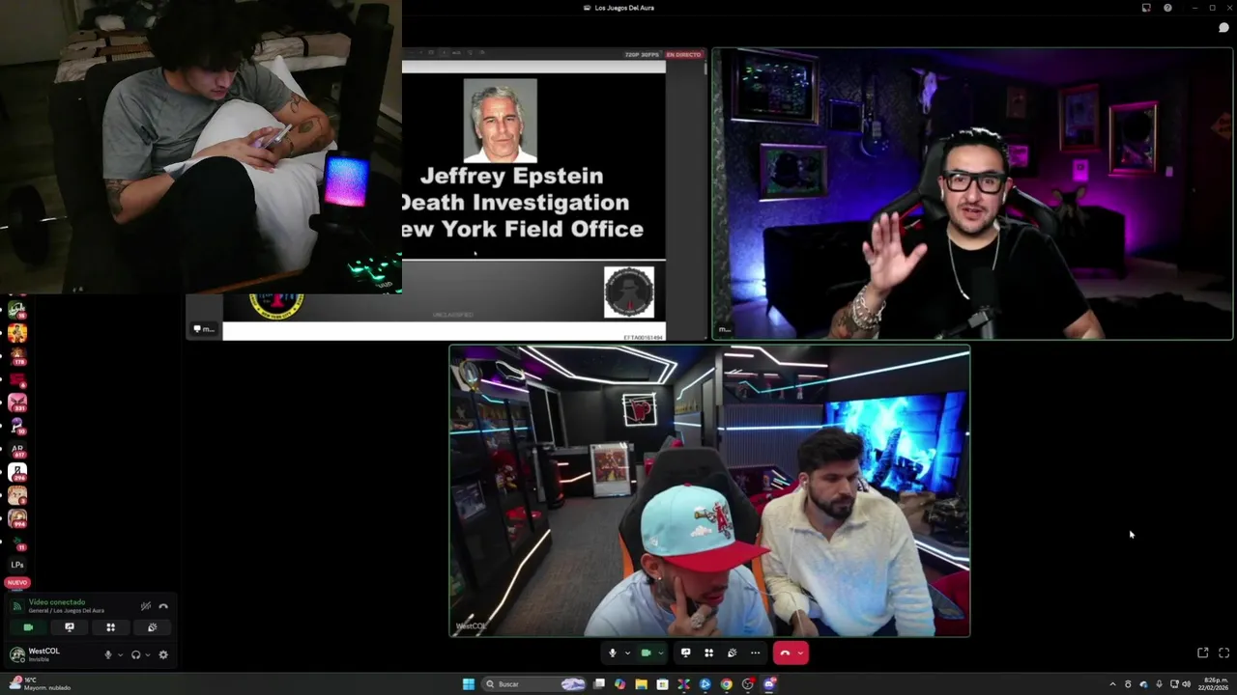The height and width of the screenshot is (695, 1237).
Task: Mute microphone in call control bar
Action: click(612, 653)
